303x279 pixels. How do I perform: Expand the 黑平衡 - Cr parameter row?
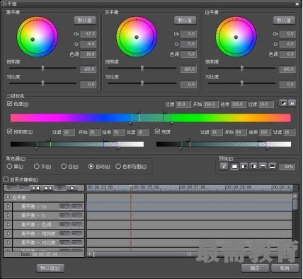[x=8, y=215]
